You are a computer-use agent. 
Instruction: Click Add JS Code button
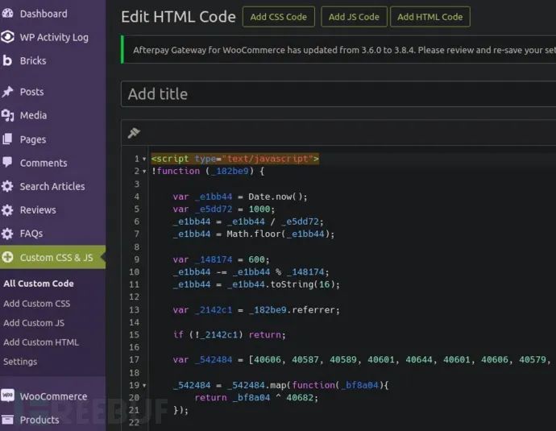tap(354, 17)
